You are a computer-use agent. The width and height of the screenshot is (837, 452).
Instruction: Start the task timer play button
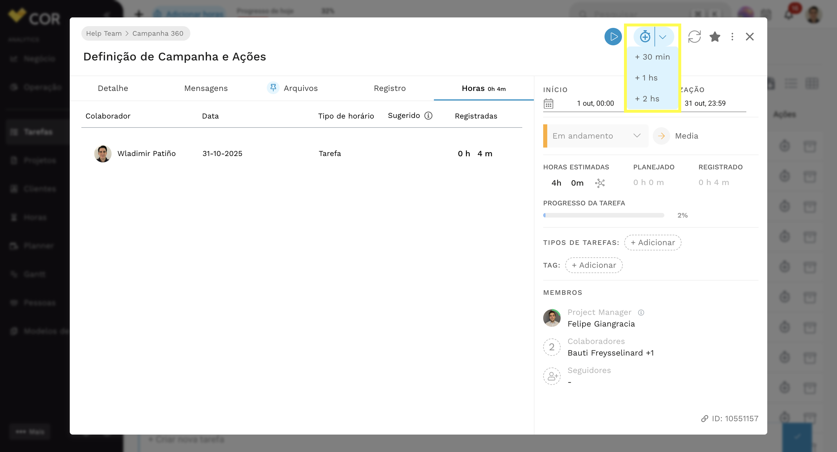coord(613,37)
